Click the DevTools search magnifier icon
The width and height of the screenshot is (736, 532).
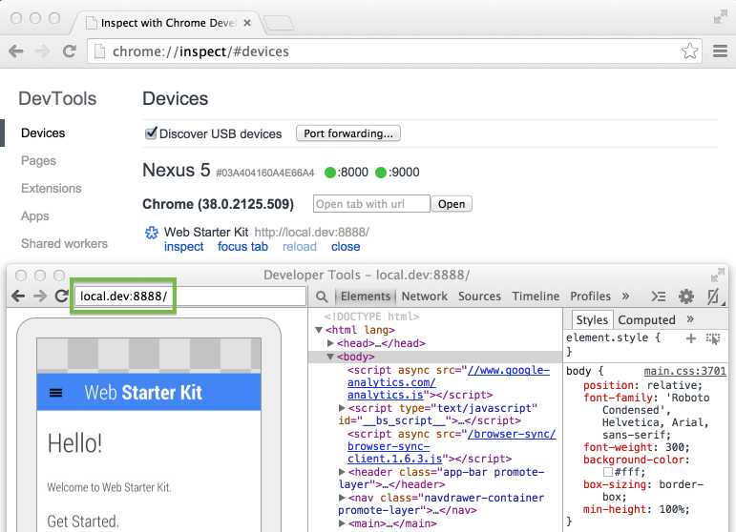point(324,297)
